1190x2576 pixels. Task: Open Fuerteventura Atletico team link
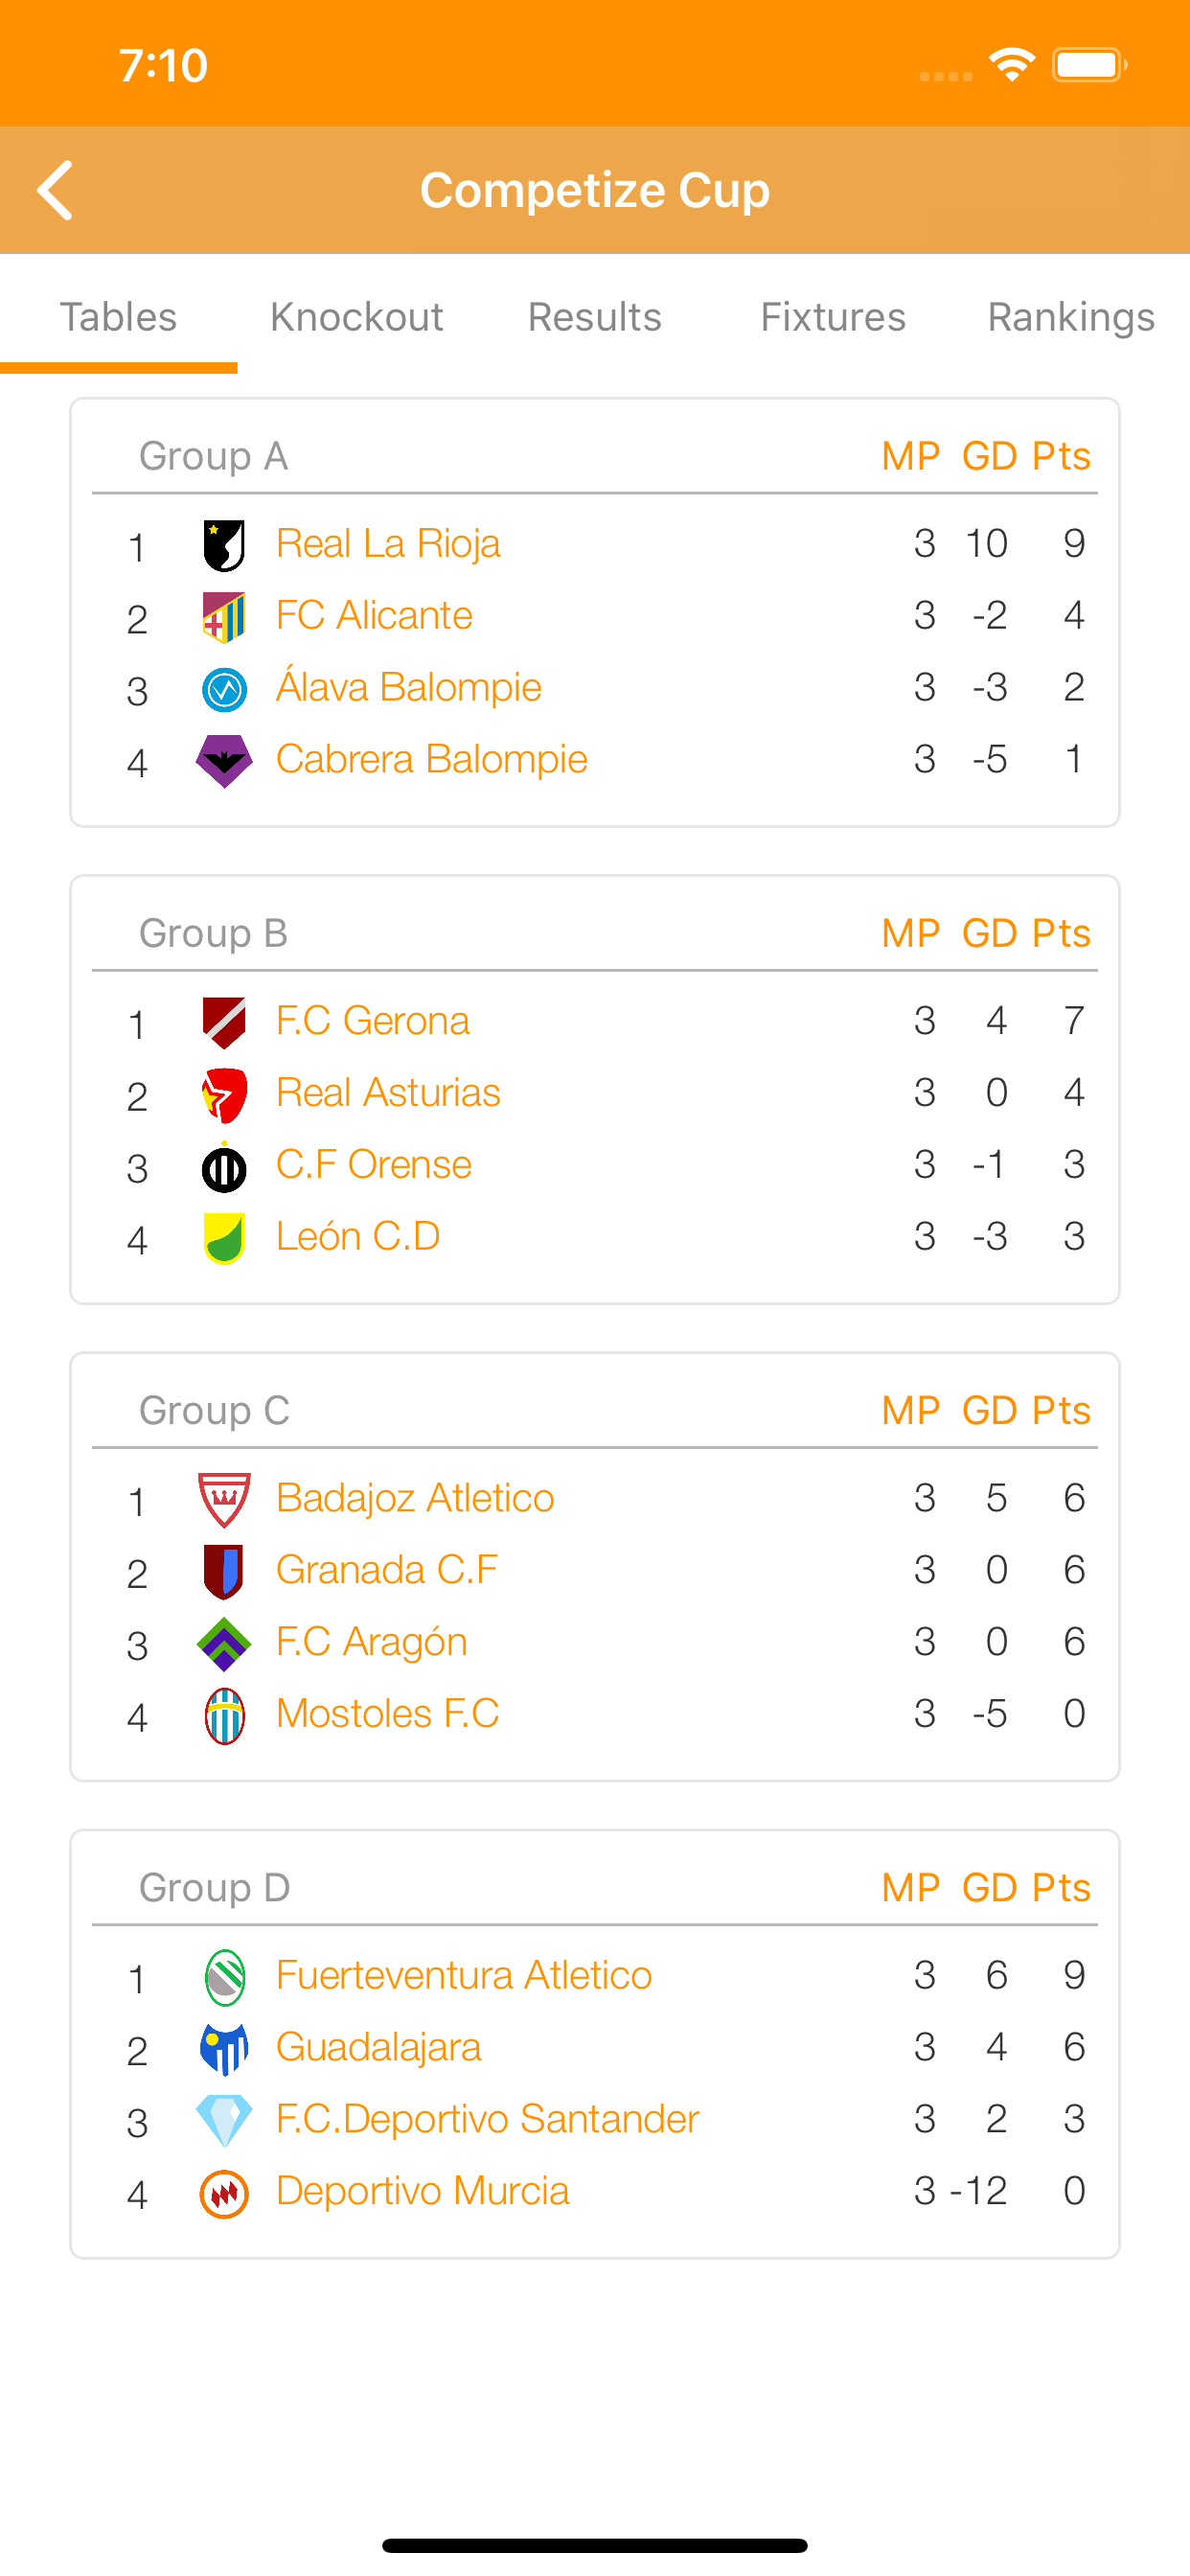point(464,1976)
